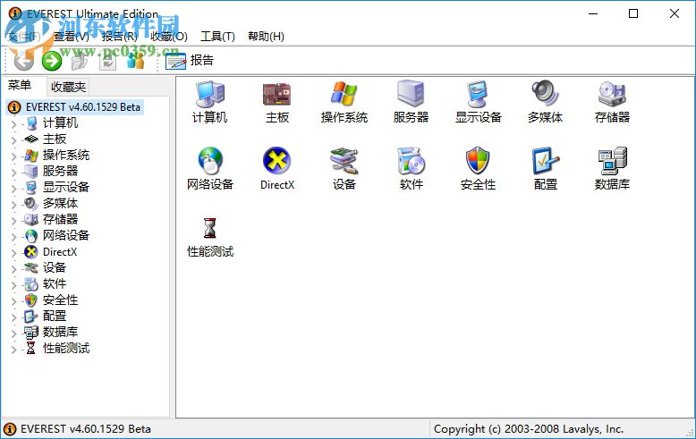
Task: Select 显示设备 in the left tree
Action: (66, 187)
